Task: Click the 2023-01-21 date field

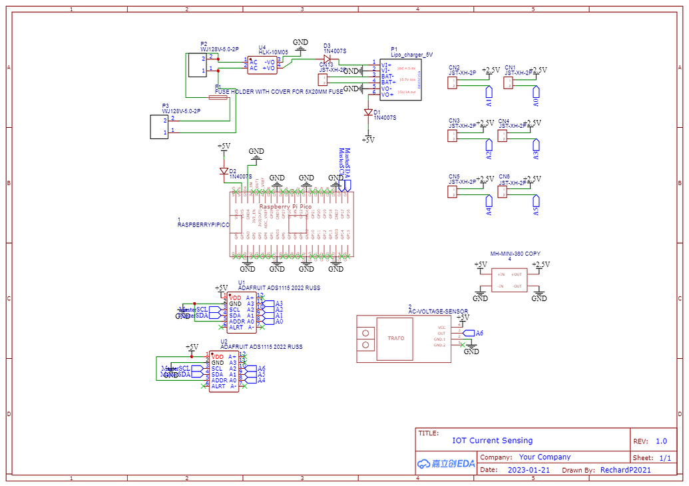Action: [x=528, y=469]
